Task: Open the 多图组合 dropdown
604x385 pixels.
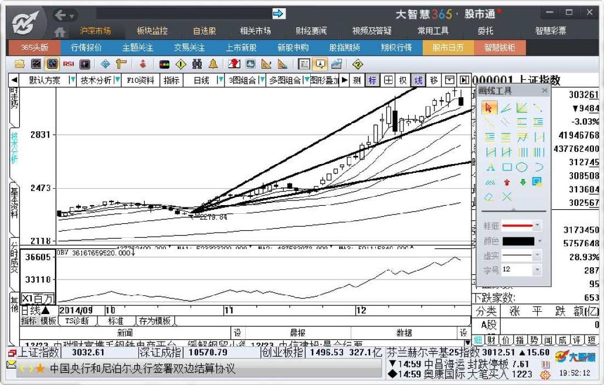Action: click(x=306, y=80)
